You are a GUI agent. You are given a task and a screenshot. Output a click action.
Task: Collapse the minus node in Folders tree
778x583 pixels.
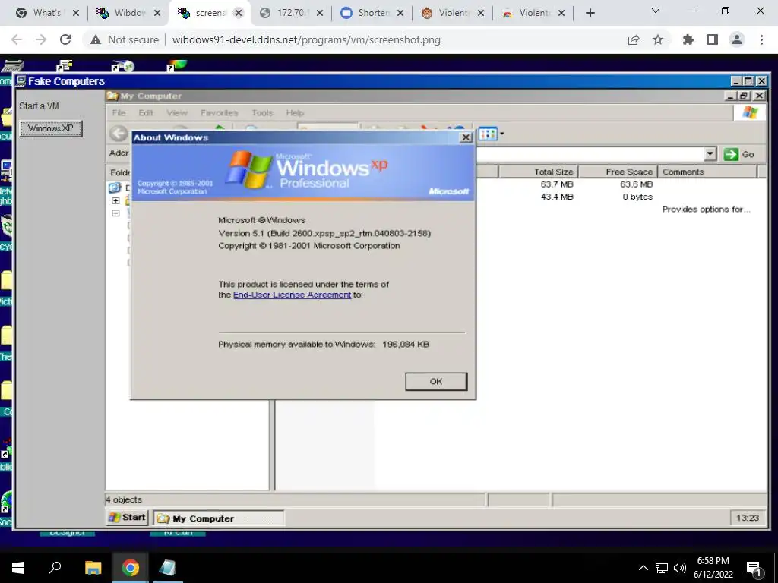pyautogui.click(x=115, y=213)
